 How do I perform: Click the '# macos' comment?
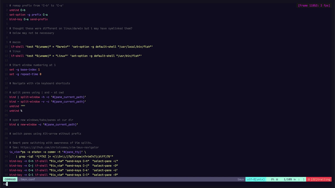click(15, 42)
